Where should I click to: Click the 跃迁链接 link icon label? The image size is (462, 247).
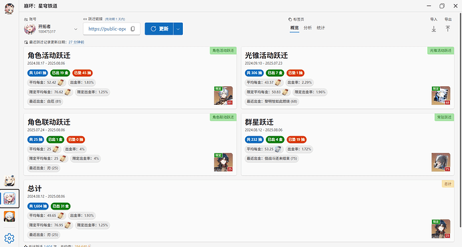[x=85, y=19]
